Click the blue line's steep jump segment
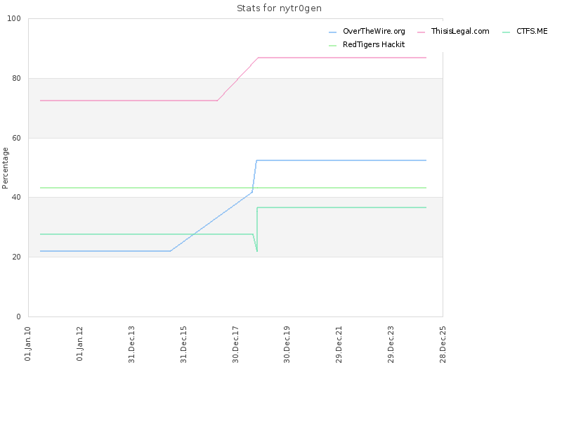The height and width of the screenshot is (422, 562). tap(254, 176)
